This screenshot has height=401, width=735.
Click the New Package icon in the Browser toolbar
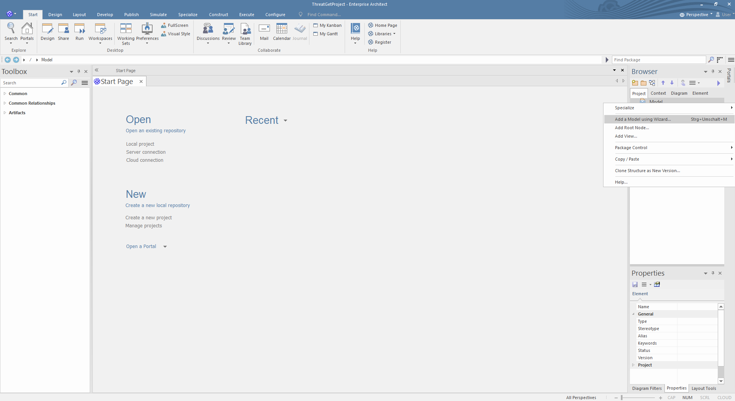(x=635, y=83)
